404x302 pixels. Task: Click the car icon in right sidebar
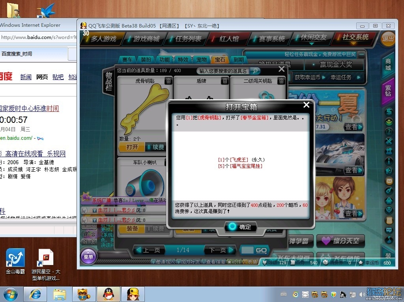389,112
